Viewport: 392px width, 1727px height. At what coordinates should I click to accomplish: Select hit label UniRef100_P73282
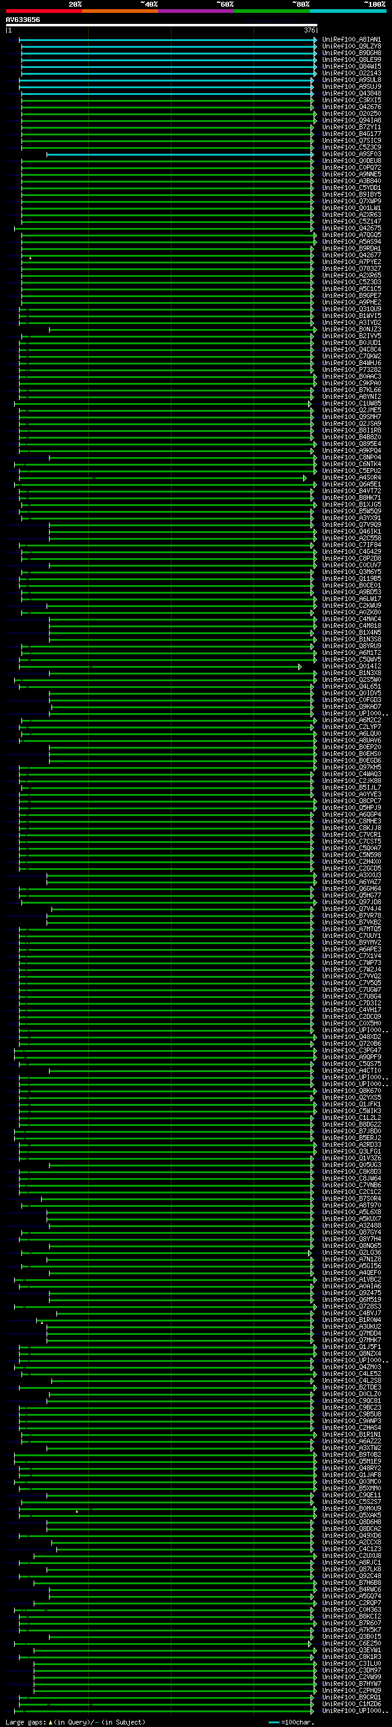pyautogui.click(x=352, y=369)
